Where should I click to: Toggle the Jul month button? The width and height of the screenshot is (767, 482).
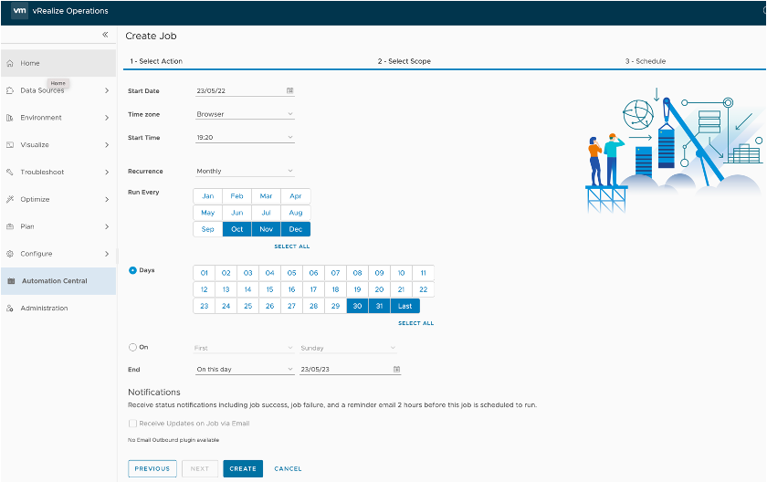(266, 213)
